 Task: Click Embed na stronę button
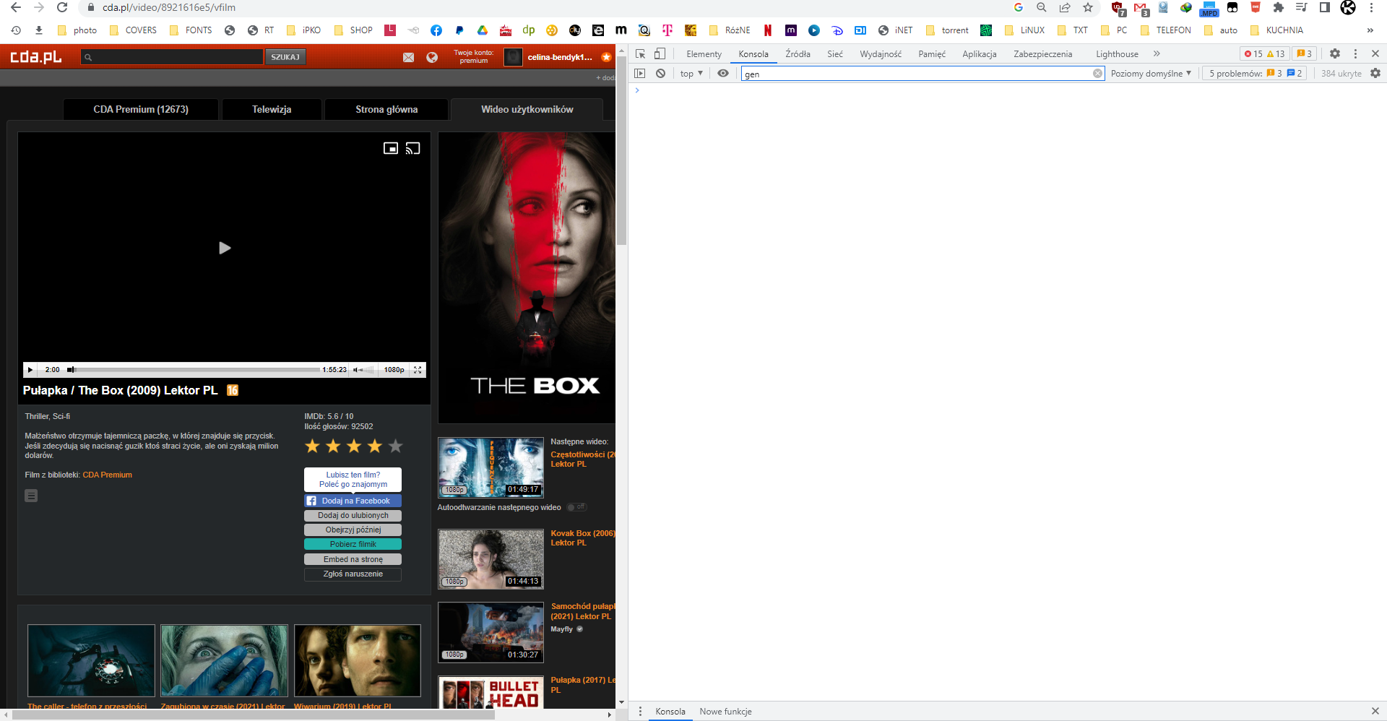pos(353,559)
